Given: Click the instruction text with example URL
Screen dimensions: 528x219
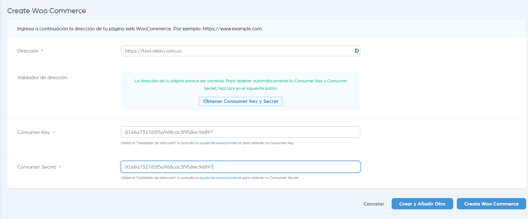Looking at the screenshot, I should coord(140,29).
